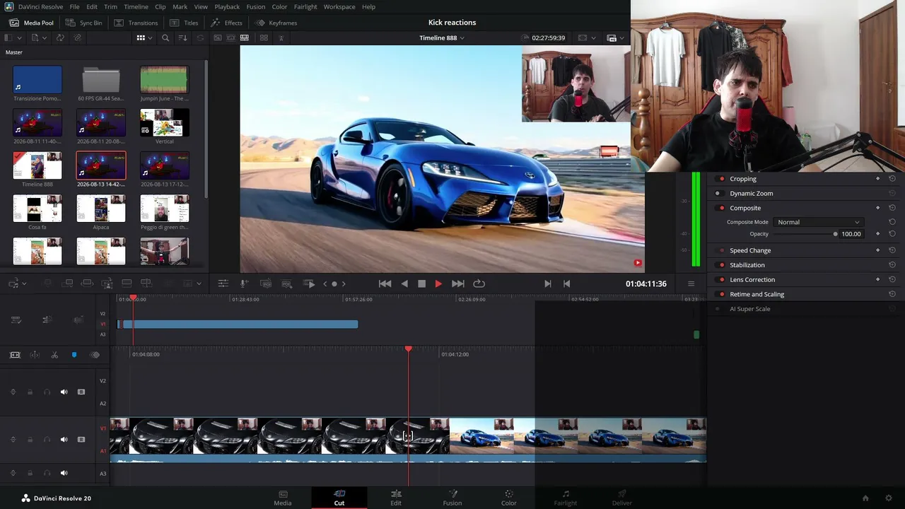The height and width of the screenshot is (509, 905).
Task: Select the Alpaca clip thumbnail
Action: point(101,209)
